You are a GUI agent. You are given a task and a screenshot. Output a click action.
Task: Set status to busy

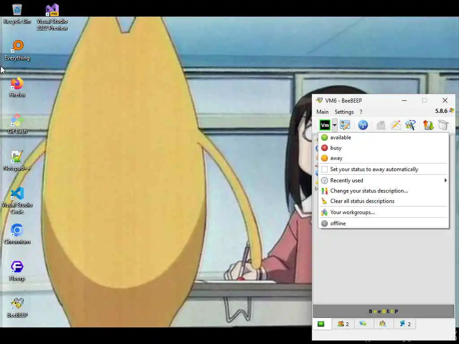[384, 148]
